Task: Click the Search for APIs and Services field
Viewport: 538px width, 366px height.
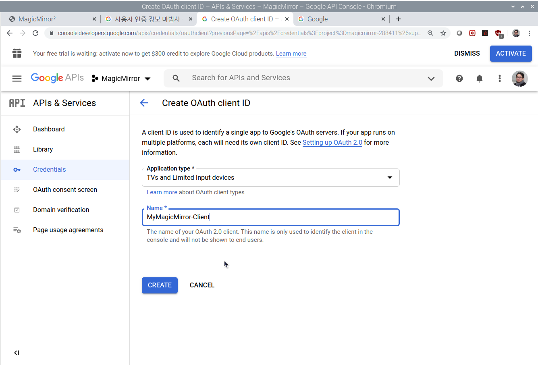Action: [303, 78]
